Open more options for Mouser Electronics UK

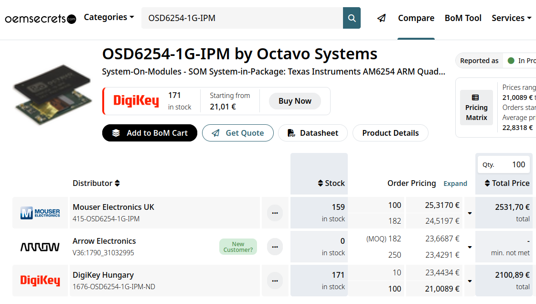coord(275,213)
